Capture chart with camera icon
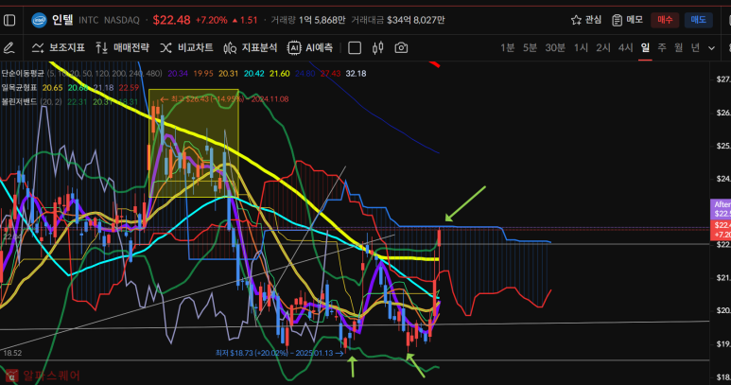 pos(401,47)
